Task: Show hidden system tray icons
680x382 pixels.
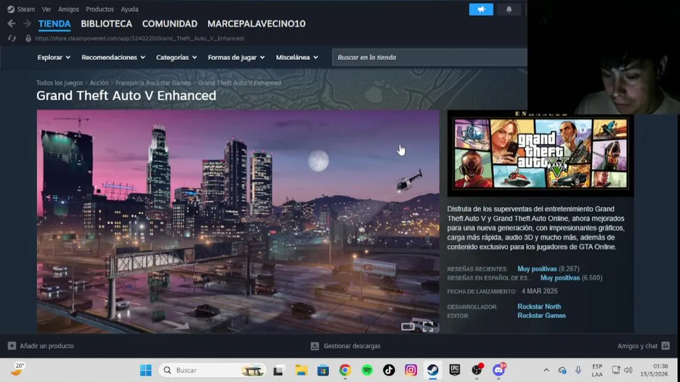Action: coord(546,370)
